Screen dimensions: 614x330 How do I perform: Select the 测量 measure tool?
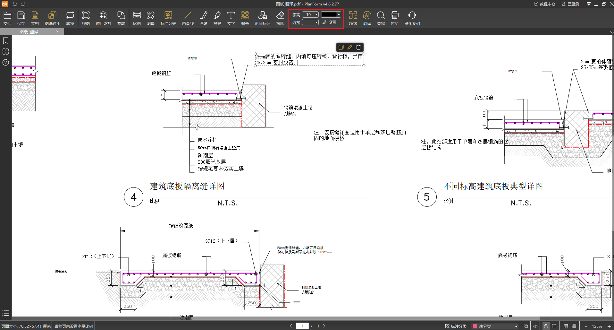point(150,18)
